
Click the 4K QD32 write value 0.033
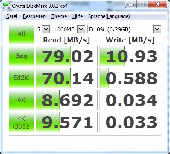[x=130, y=122]
